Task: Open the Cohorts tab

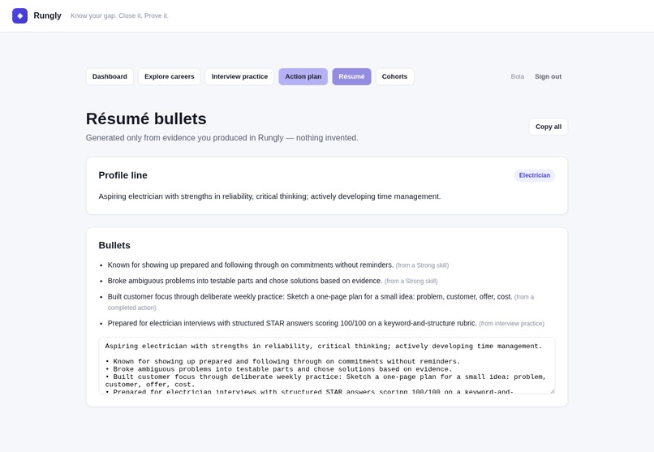Action: tap(394, 77)
